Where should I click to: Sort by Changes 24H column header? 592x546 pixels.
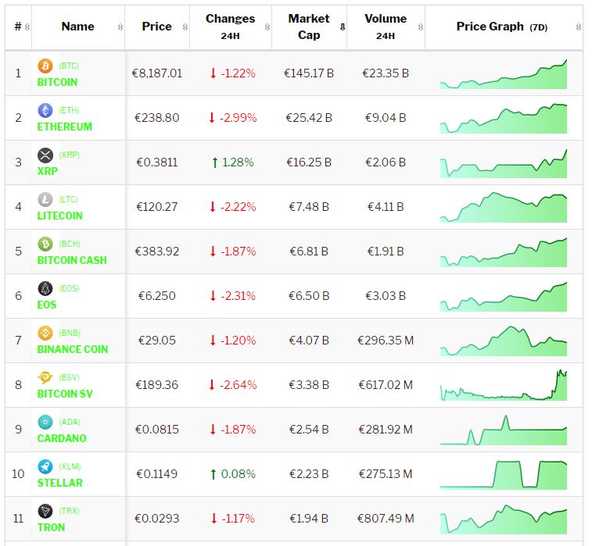(x=230, y=27)
